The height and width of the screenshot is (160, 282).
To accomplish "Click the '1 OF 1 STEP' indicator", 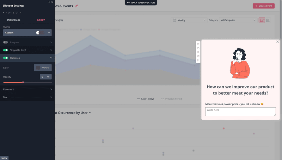I will [x=12, y=13].
